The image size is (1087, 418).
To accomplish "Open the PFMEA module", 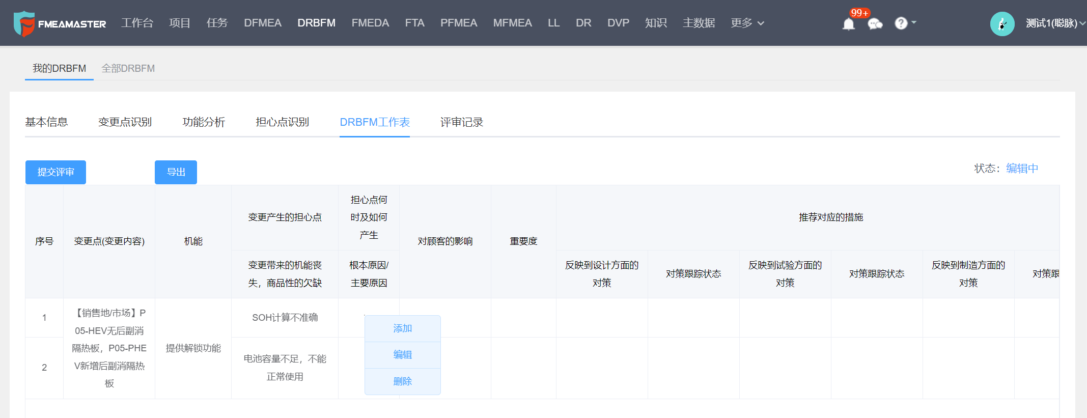I will [x=459, y=23].
